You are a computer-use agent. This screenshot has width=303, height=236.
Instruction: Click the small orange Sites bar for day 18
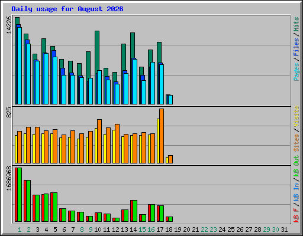(170, 159)
